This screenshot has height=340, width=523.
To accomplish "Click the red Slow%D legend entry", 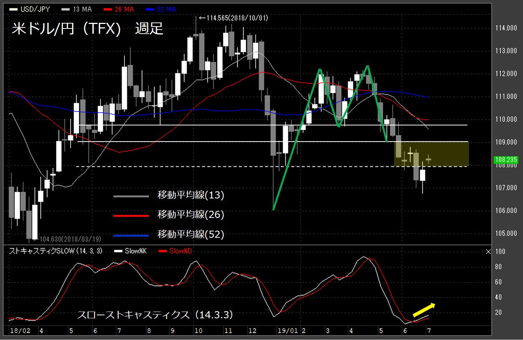I will point(175,251).
